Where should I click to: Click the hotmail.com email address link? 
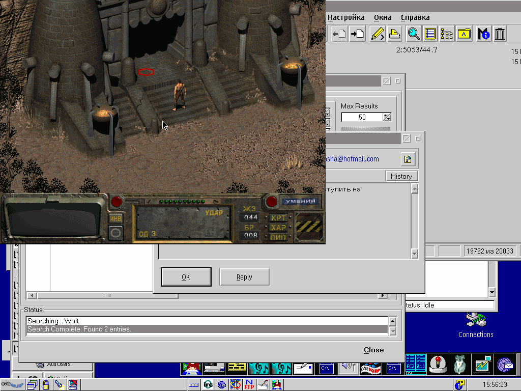[x=353, y=159]
